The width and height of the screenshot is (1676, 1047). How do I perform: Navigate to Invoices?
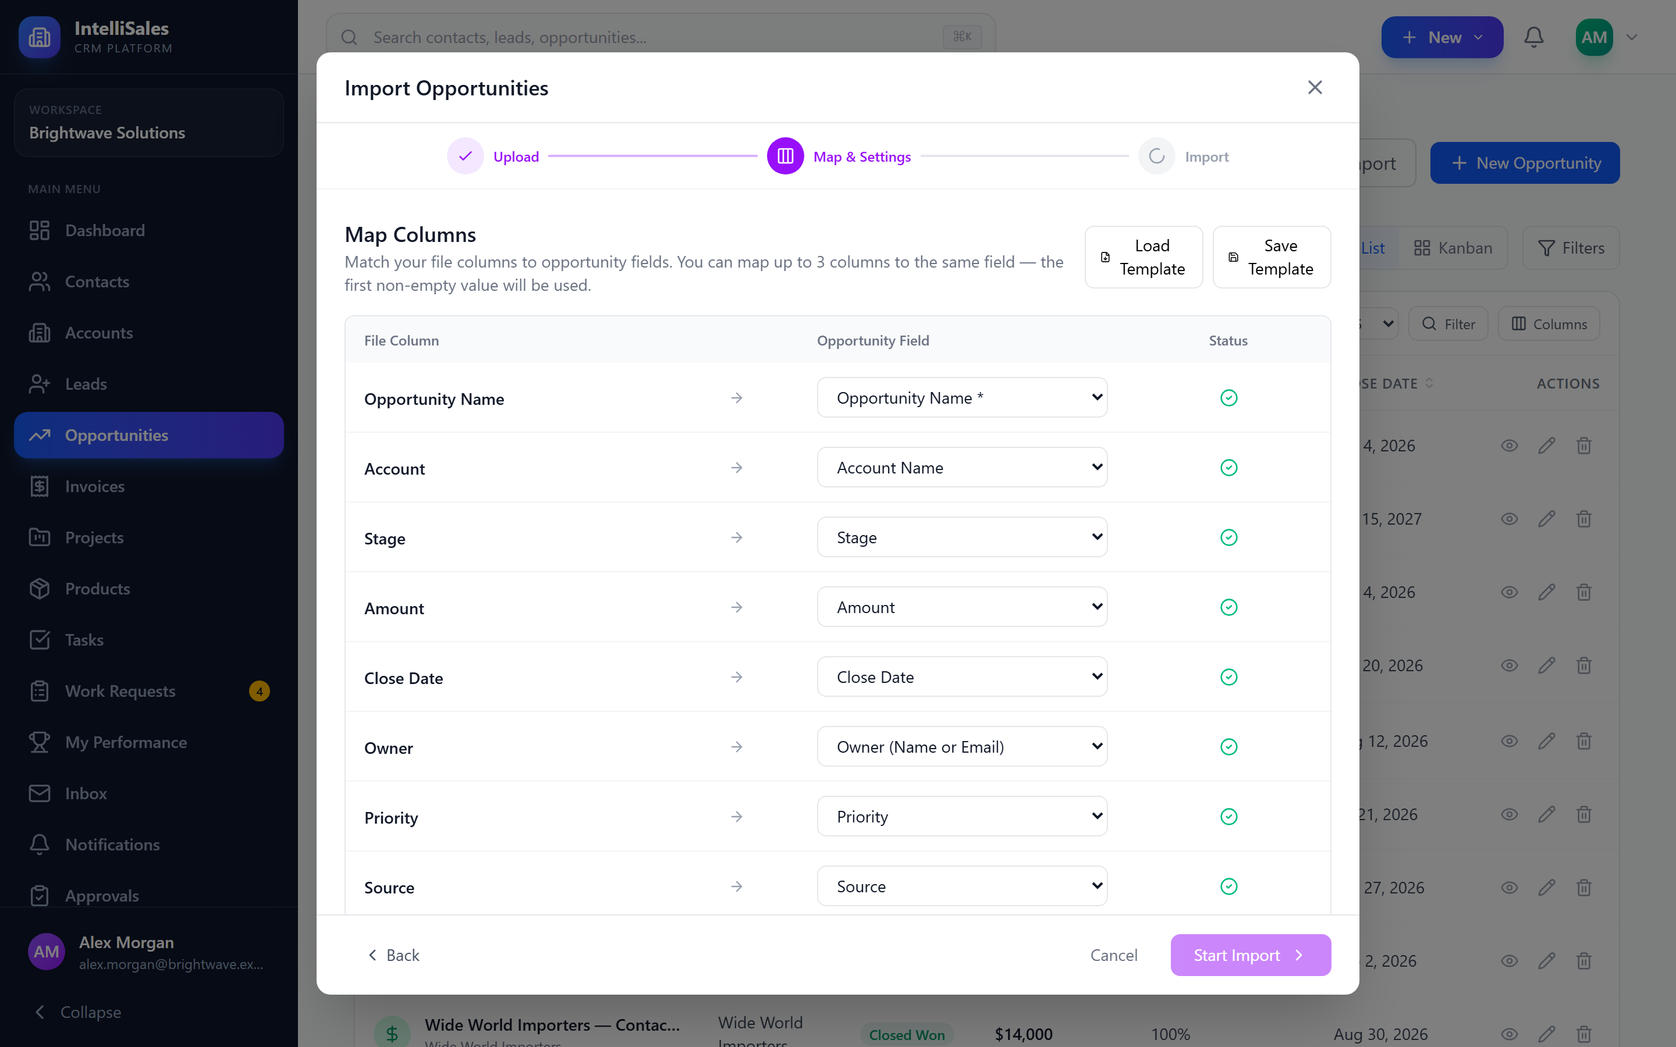coord(149,486)
